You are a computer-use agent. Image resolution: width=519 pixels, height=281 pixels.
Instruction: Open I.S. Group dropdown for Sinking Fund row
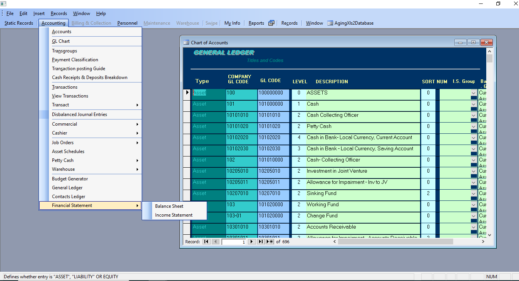click(x=474, y=194)
